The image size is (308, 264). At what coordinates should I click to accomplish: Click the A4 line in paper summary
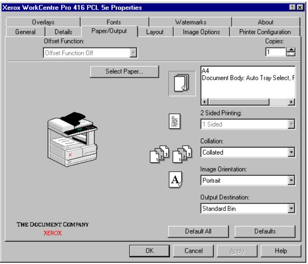click(x=205, y=71)
